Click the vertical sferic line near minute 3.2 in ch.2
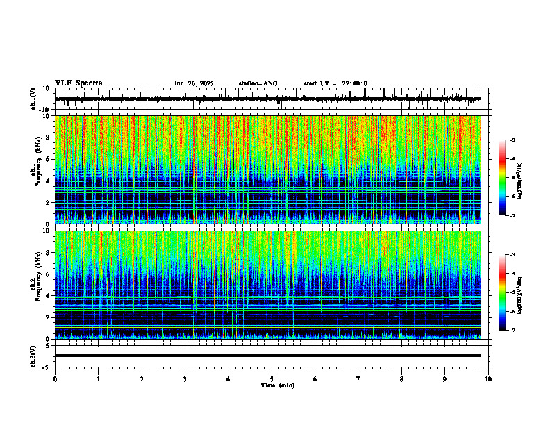Screen dimensions: 550x425 194,285
